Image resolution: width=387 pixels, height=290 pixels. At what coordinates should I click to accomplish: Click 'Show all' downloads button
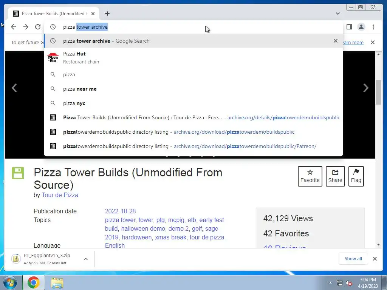pos(353,259)
